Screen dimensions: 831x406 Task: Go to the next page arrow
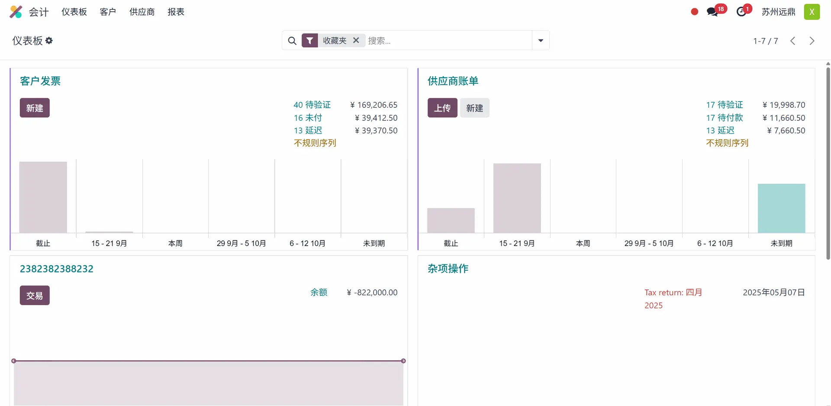(812, 41)
